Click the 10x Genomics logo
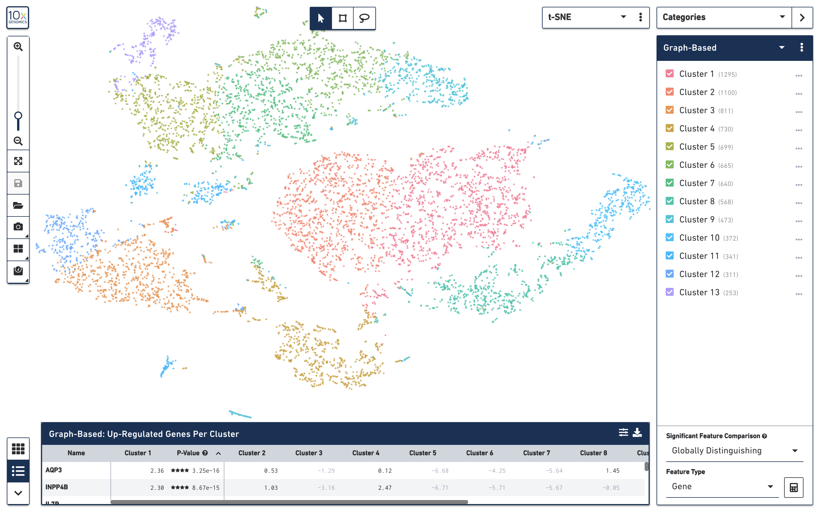The width and height of the screenshot is (820, 512). (18, 18)
